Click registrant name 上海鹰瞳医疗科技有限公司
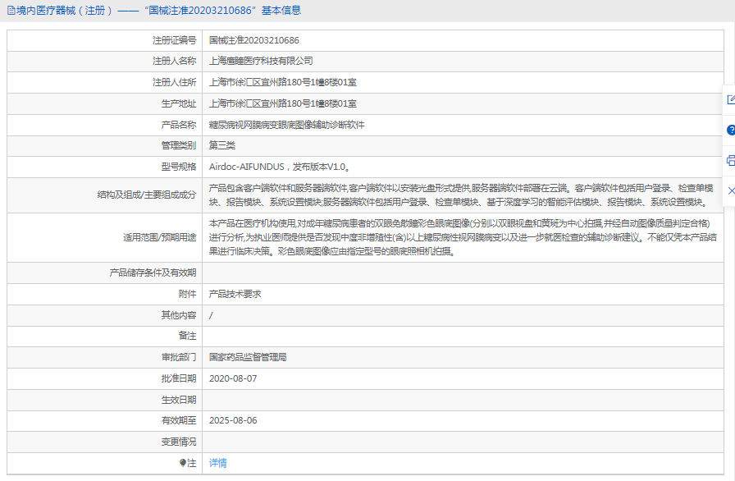This screenshot has width=735, height=481. pyautogui.click(x=261, y=61)
